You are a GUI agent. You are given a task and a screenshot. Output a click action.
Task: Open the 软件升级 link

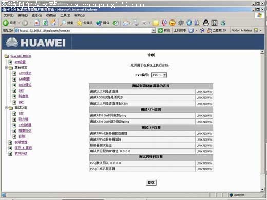(21, 154)
